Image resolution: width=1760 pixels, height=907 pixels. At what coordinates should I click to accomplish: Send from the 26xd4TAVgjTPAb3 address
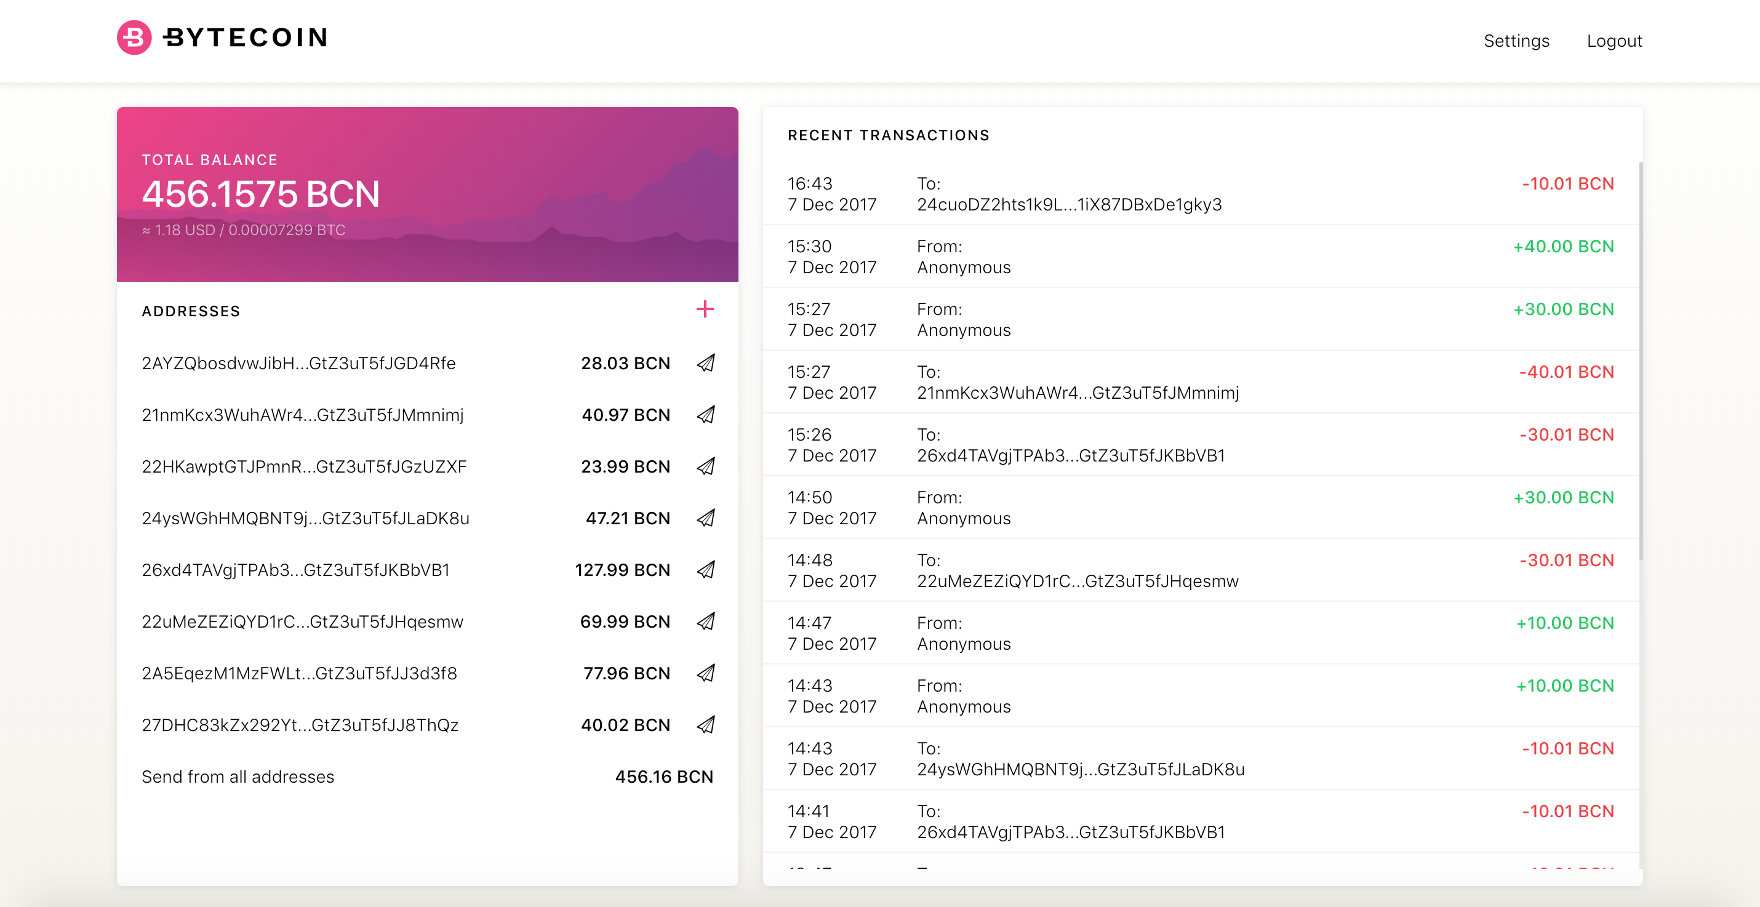(x=705, y=570)
